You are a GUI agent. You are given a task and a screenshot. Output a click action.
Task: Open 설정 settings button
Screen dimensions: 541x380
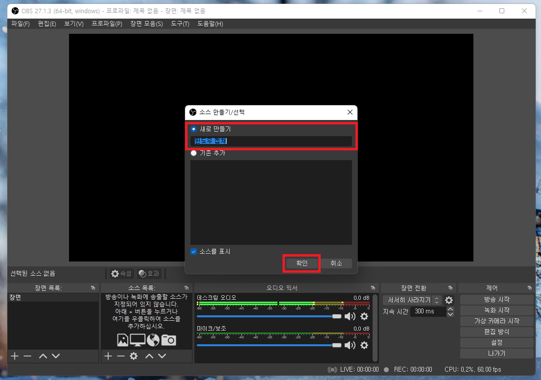(496, 343)
